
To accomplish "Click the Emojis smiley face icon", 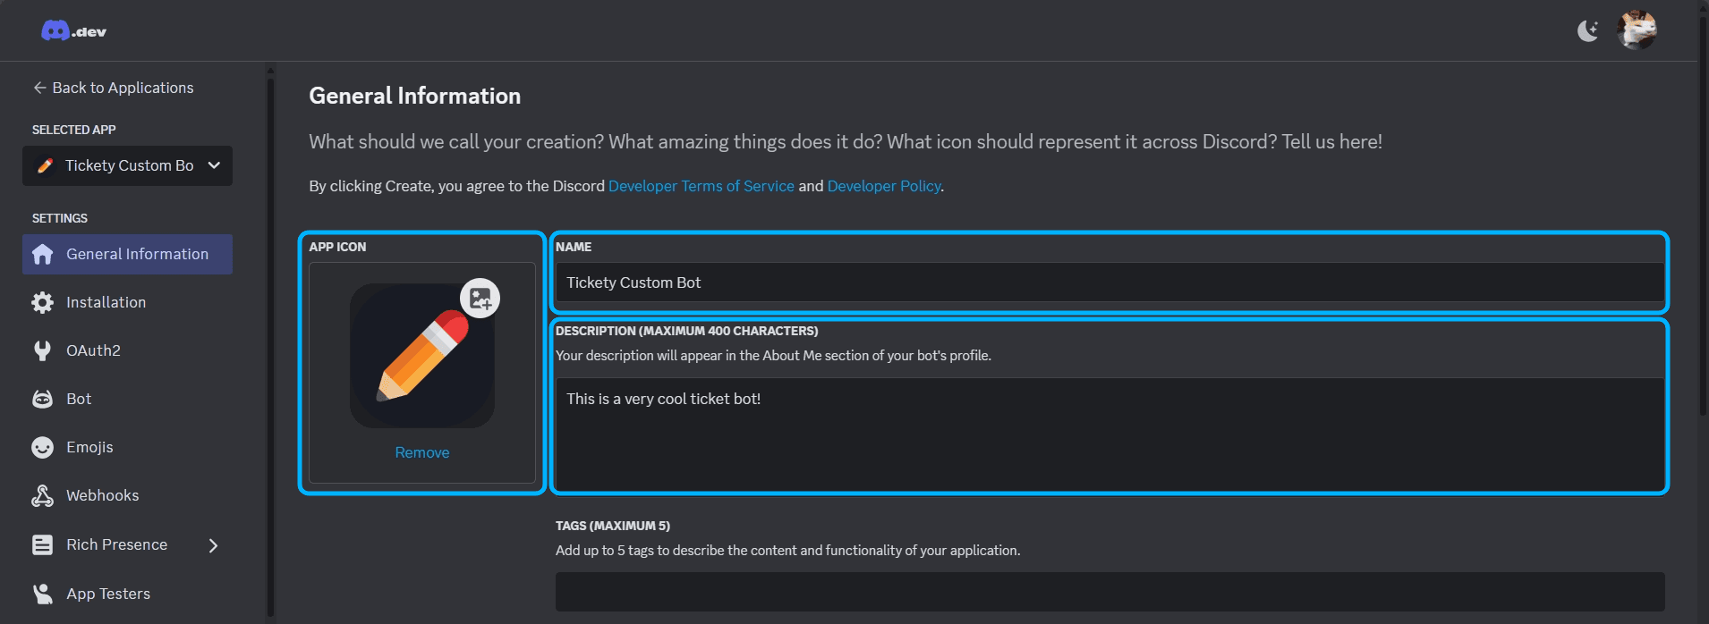I will 41,447.
